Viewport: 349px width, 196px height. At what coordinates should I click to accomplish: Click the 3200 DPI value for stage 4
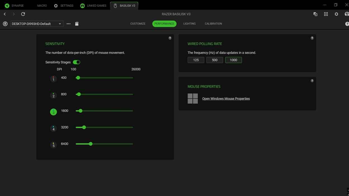tap(65, 127)
